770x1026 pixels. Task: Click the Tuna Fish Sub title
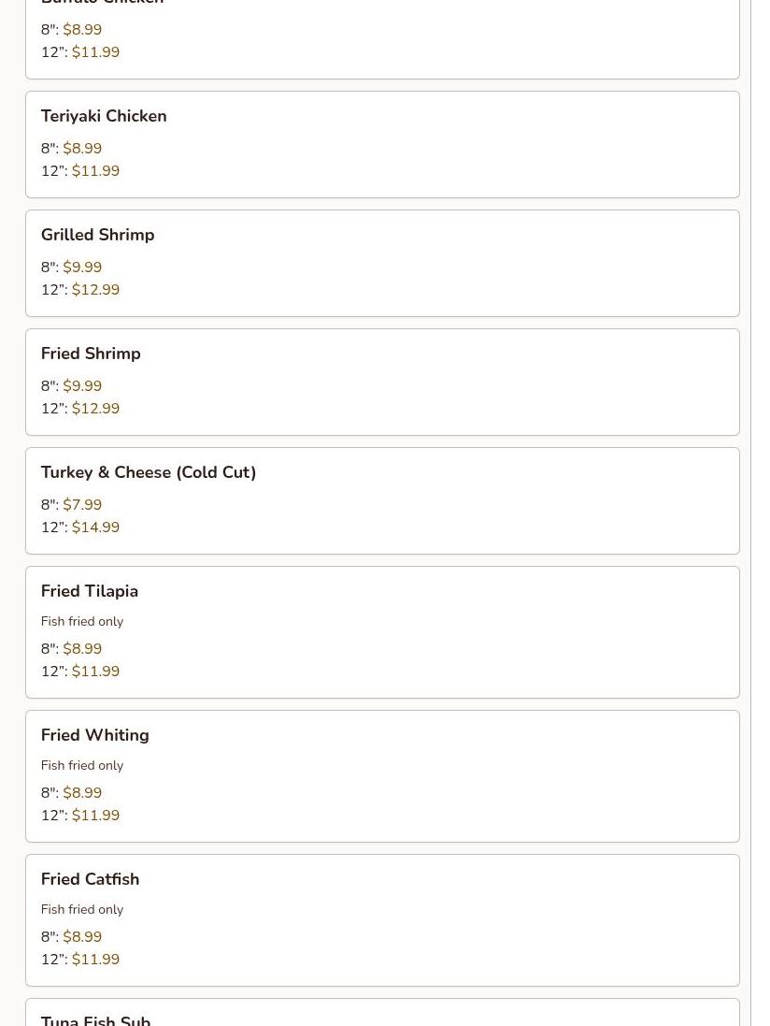click(x=95, y=1020)
